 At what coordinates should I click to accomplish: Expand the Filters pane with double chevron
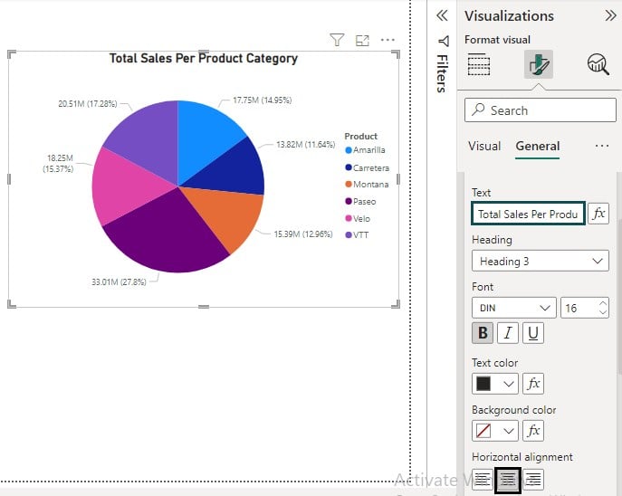442,15
